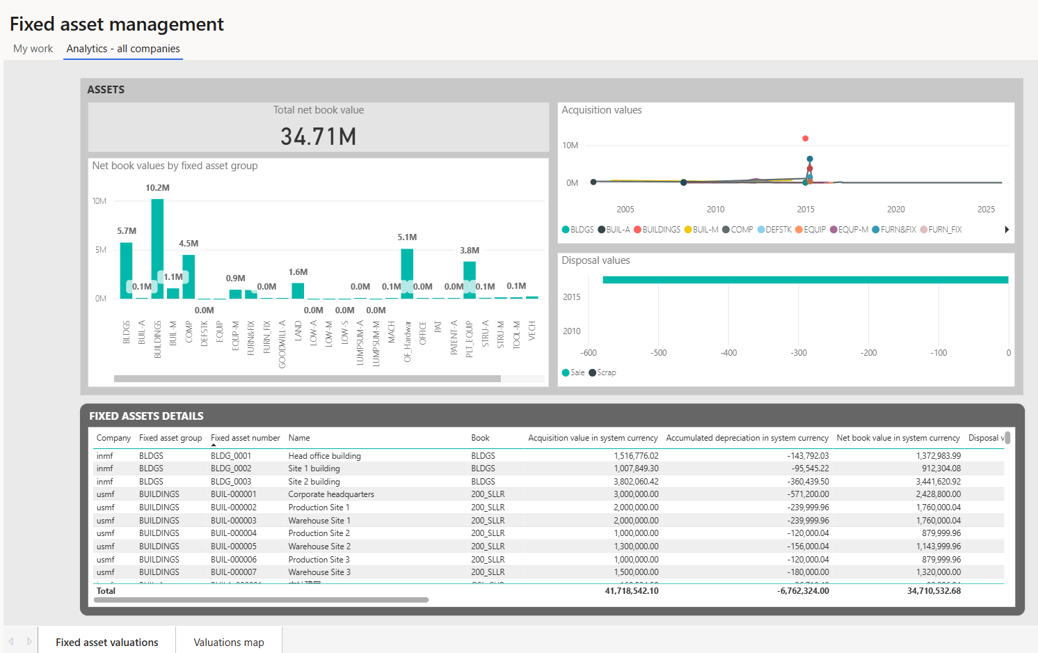This screenshot has width=1038, height=653.
Task: Sort by Accumulated depreciation in system currency
Action: (747, 438)
